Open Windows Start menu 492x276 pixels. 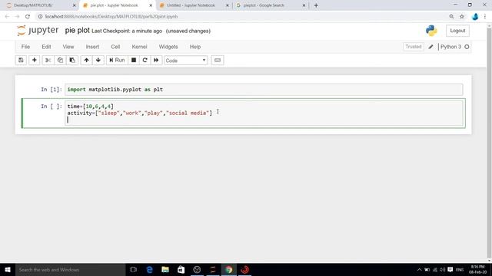tap(8, 269)
